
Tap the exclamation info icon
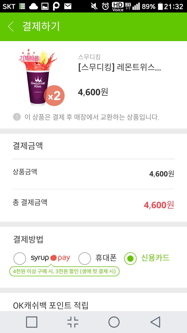coord(17,117)
